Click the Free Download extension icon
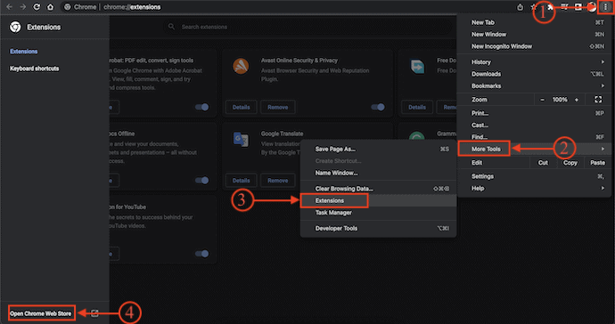The height and width of the screenshot is (324, 615). 417,66
